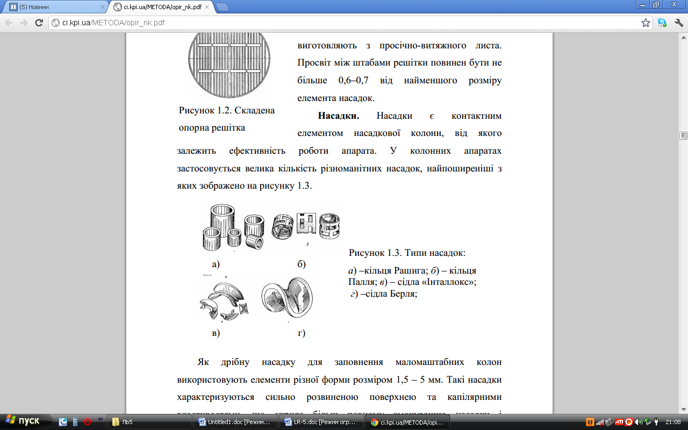Image resolution: width=688 pixels, height=430 pixels.
Task: Click the server tower quick launch icon
Action: pyautogui.click(x=75, y=421)
